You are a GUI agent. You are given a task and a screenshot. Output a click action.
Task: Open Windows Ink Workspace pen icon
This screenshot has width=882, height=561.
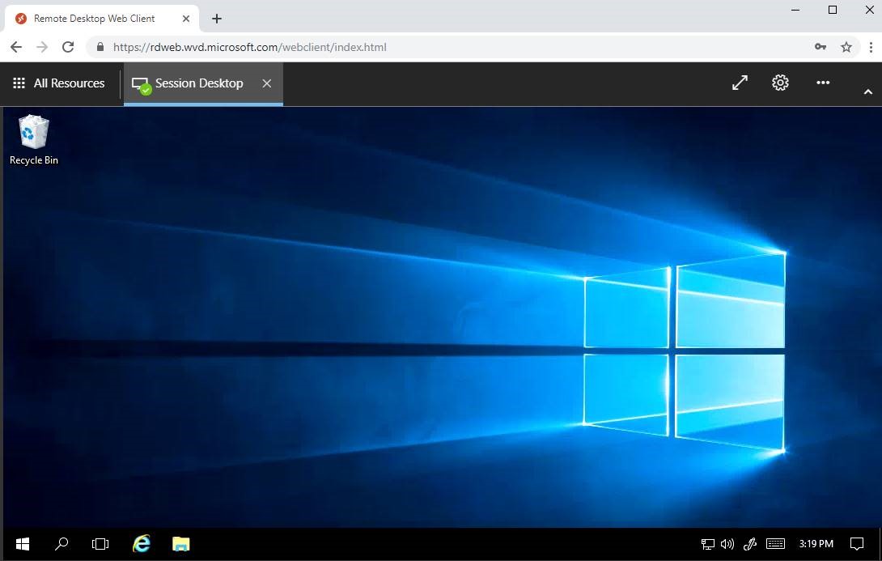(750, 543)
